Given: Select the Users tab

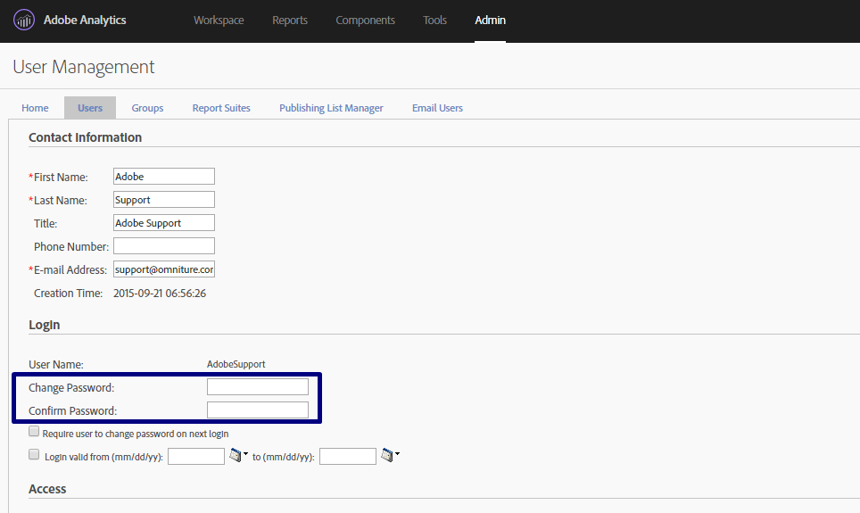Looking at the screenshot, I should pos(90,108).
